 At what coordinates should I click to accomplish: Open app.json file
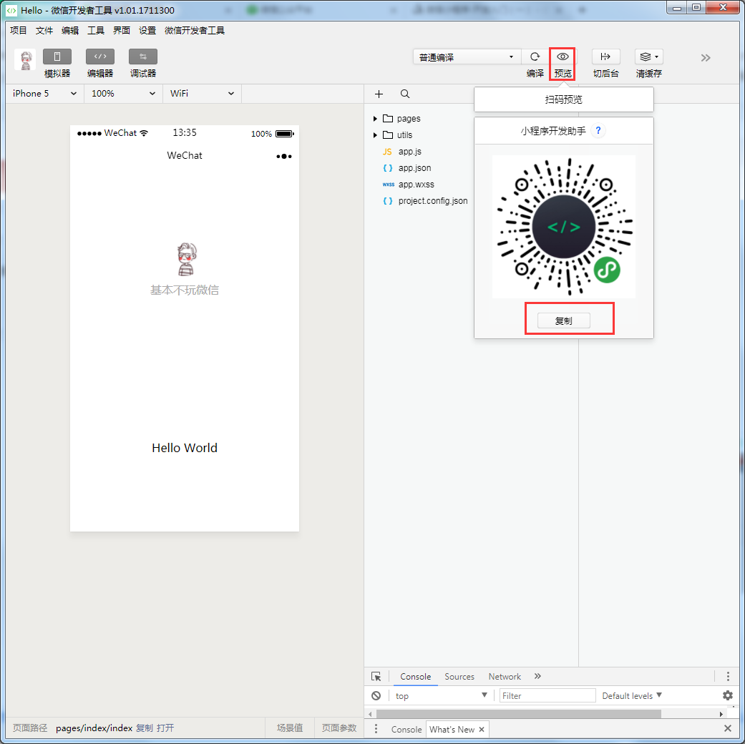coord(414,168)
